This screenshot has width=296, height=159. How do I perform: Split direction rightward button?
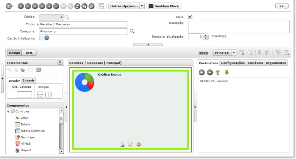[x=48, y=94]
